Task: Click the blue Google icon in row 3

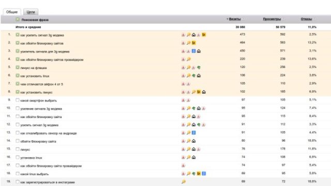Action: point(193,51)
